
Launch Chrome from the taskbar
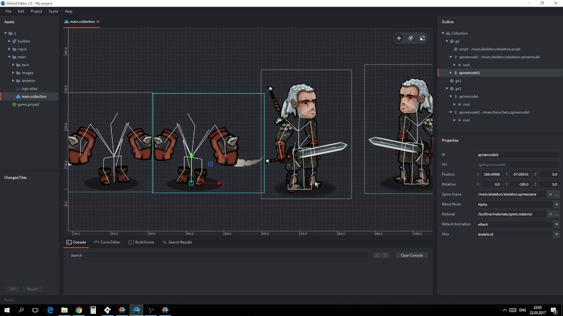79,310
